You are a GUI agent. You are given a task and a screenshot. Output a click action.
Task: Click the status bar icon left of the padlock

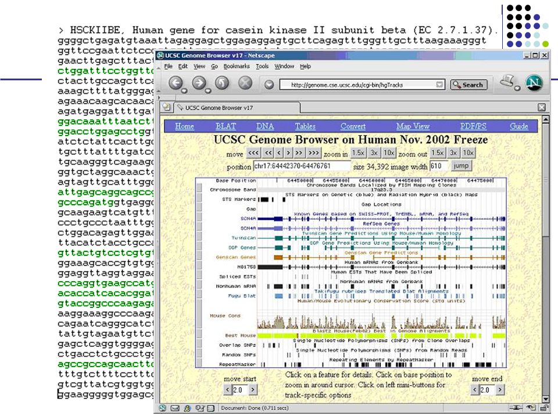(531, 407)
